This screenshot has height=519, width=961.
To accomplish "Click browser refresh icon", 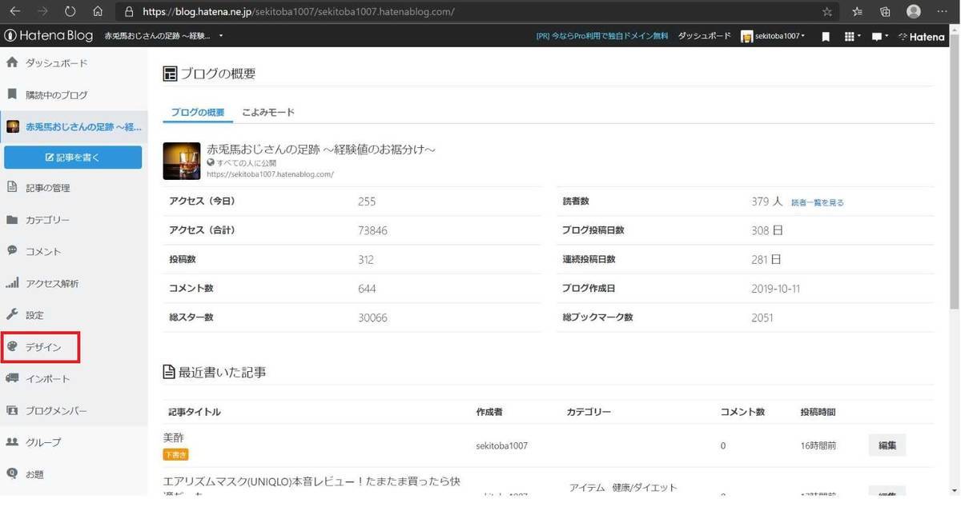I will (x=70, y=12).
